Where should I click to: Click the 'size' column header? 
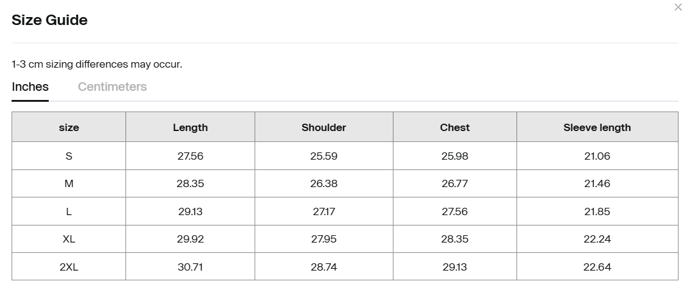69,127
